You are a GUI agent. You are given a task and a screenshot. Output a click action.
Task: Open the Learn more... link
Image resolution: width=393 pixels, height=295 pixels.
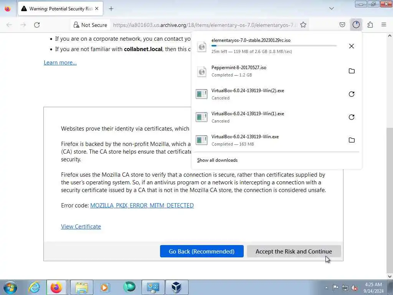[x=60, y=63]
